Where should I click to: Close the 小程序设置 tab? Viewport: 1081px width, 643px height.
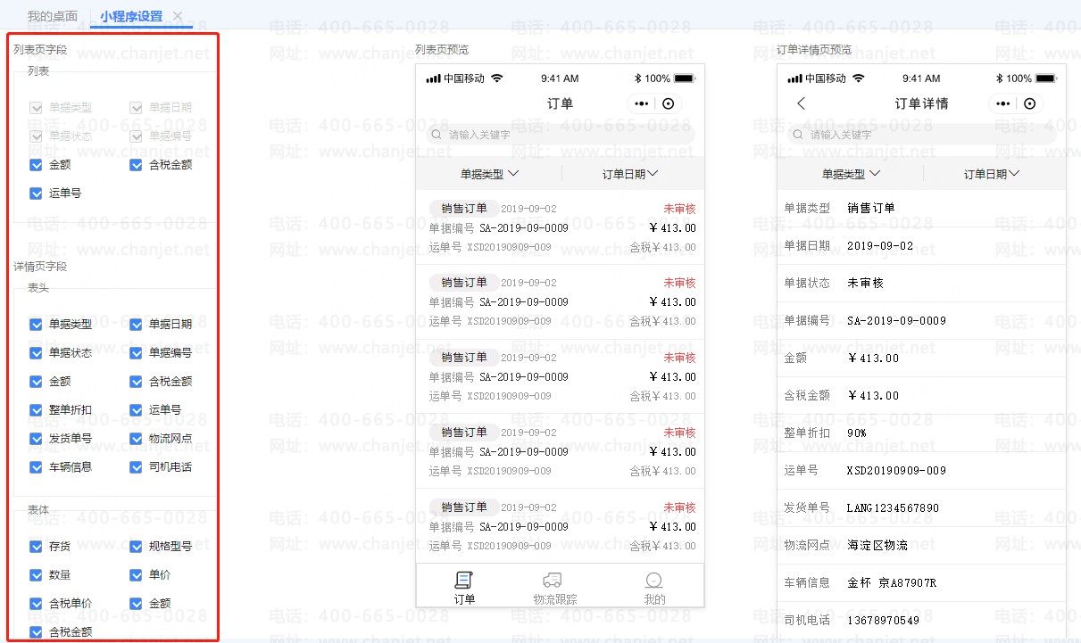point(178,16)
